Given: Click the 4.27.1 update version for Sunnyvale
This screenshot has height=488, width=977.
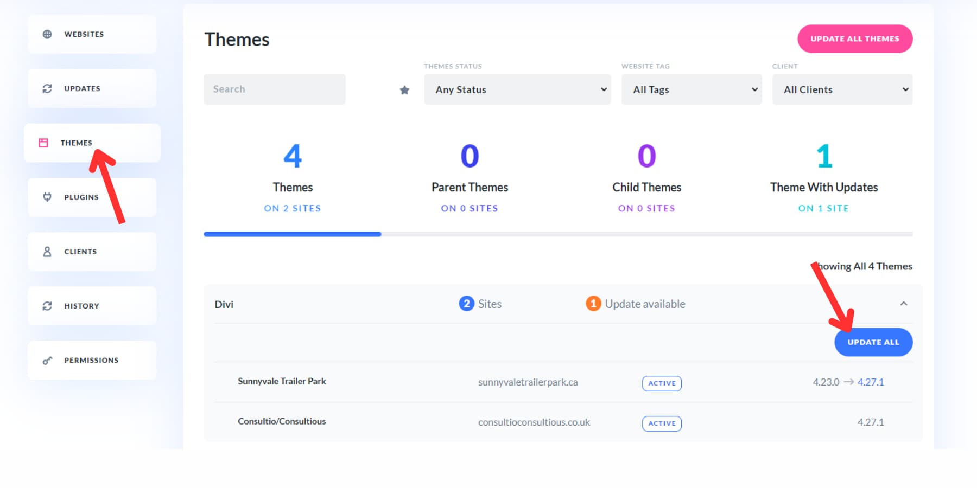Looking at the screenshot, I should click(x=871, y=382).
